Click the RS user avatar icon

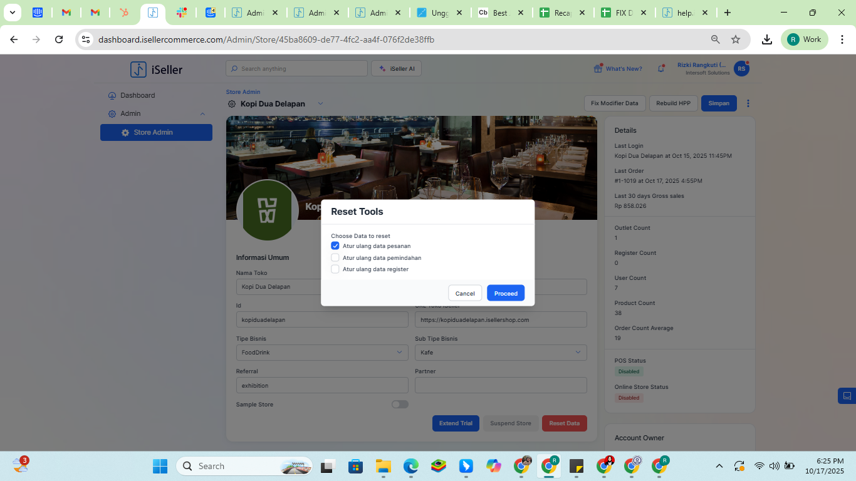point(741,69)
